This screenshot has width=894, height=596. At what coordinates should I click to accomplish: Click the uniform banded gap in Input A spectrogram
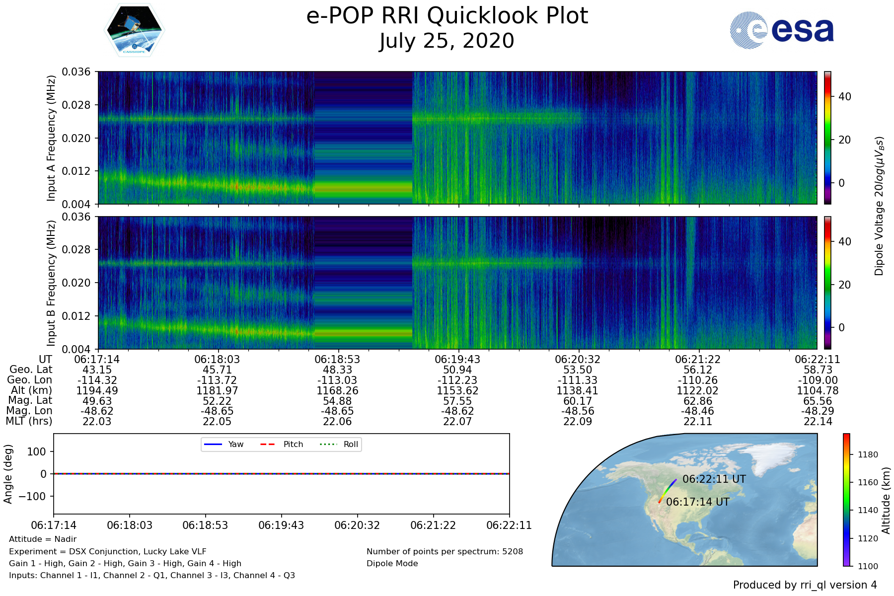coord(363,138)
